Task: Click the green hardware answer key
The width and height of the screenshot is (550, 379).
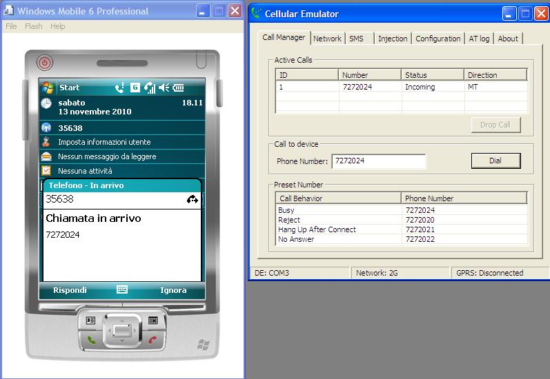Action: [x=91, y=340]
